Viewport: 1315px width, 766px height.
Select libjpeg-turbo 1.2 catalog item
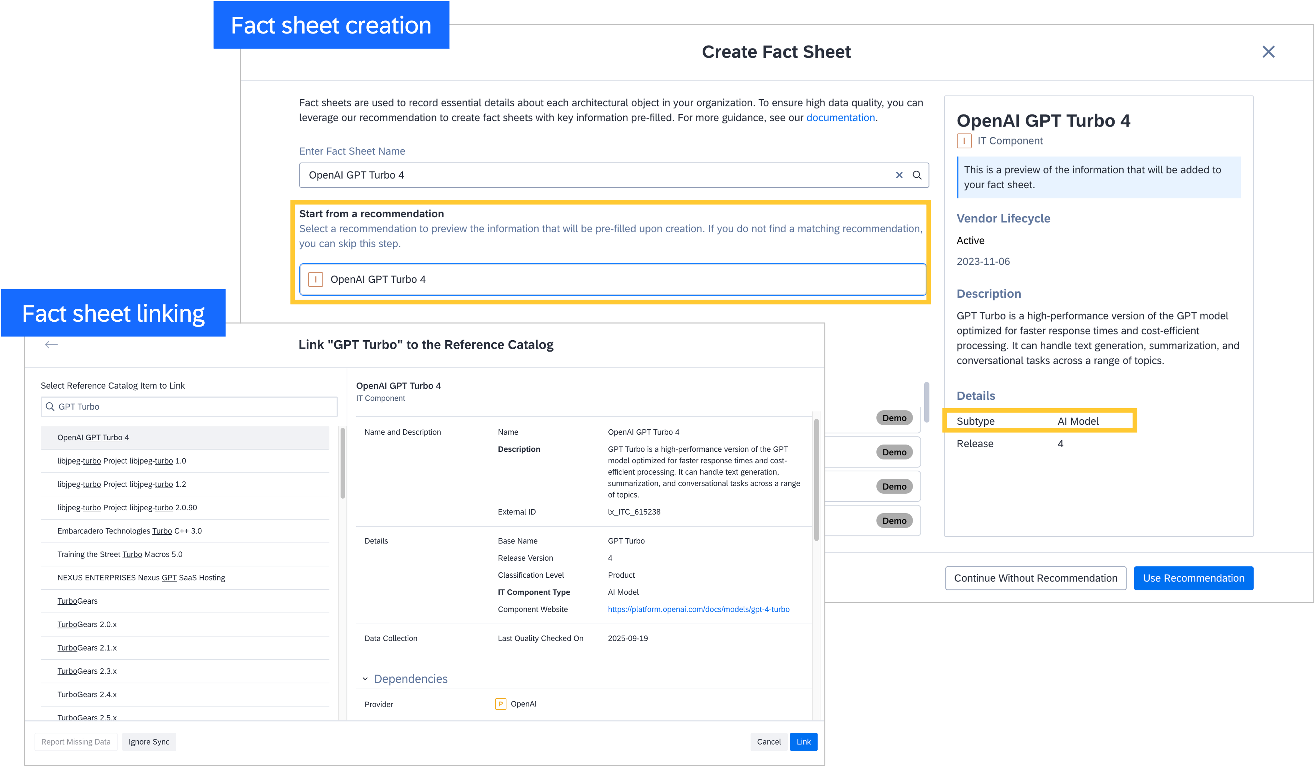[122, 484]
